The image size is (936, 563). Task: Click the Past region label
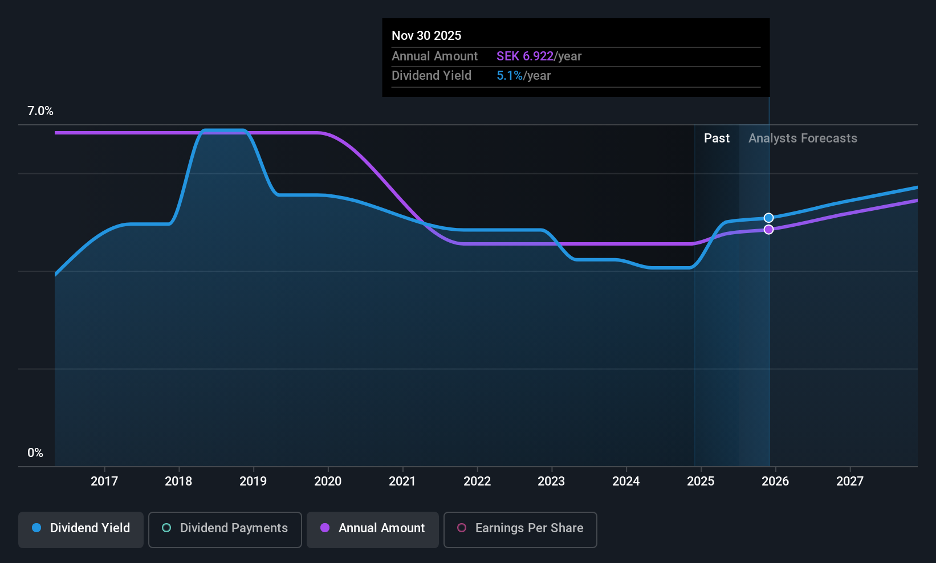717,138
